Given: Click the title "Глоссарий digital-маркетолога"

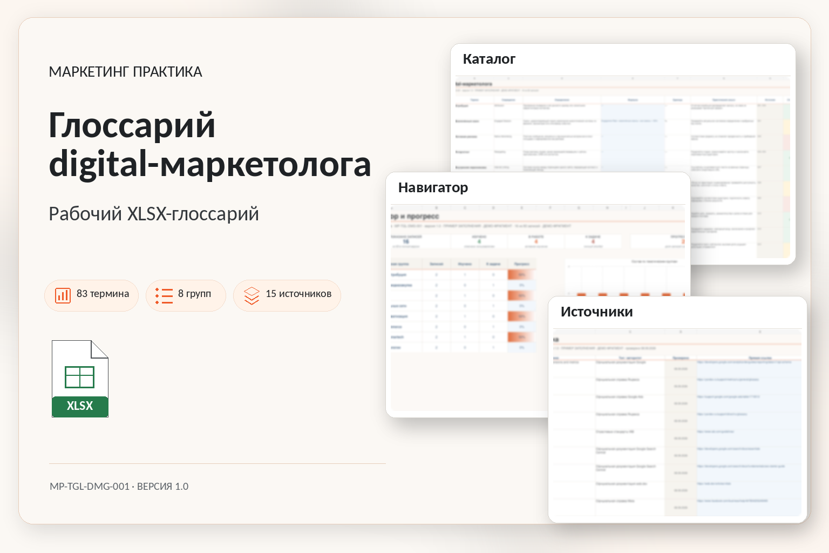Looking at the screenshot, I should (210, 144).
